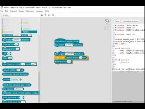This screenshot has height=109, width=145.
Task: Click value field in Tune Forward by block
Action: click(x=21, y=97)
